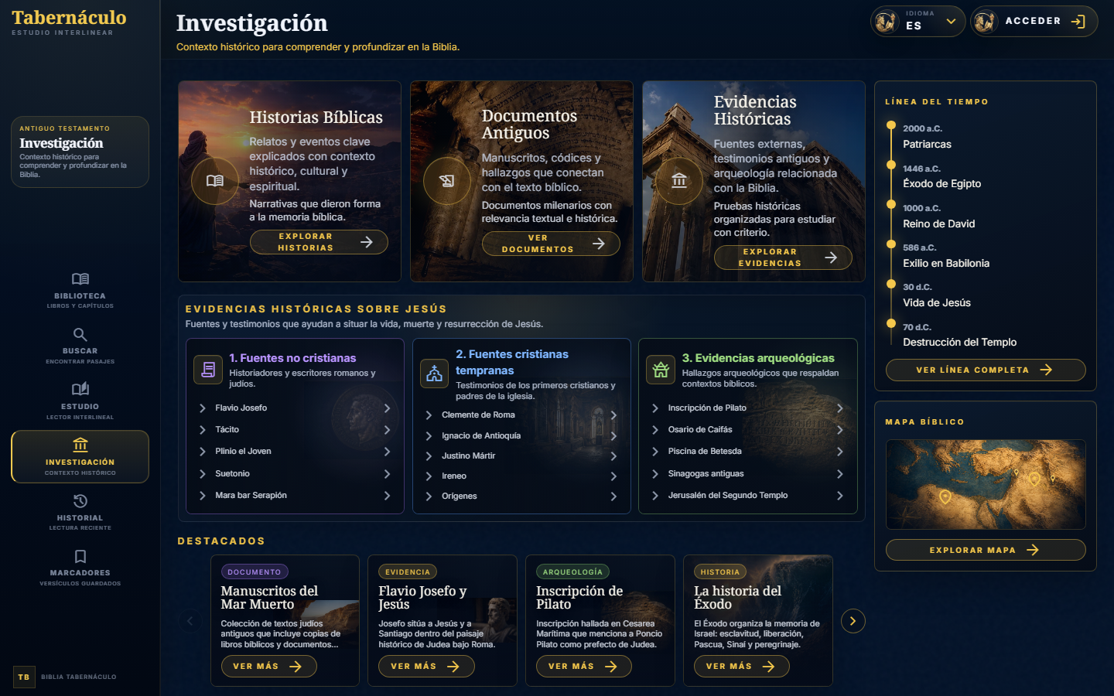Image resolution: width=1114 pixels, height=696 pixels.
Task: Click Ver Más on La historia del Éxodo
Action: coord(743,667)
